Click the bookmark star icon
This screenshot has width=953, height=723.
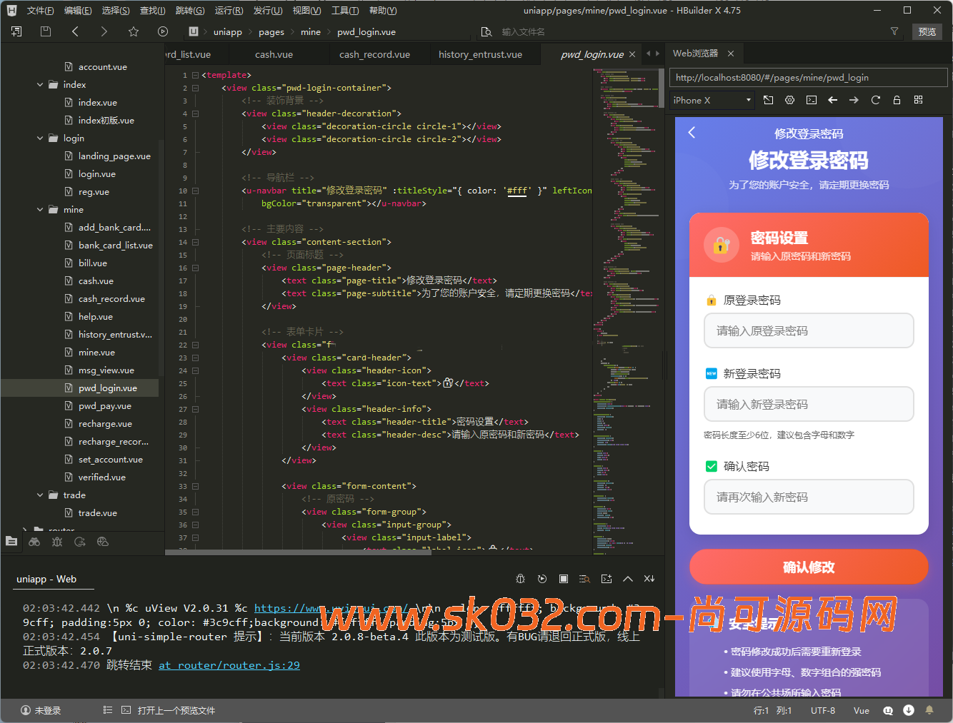[x=134, y=31]
